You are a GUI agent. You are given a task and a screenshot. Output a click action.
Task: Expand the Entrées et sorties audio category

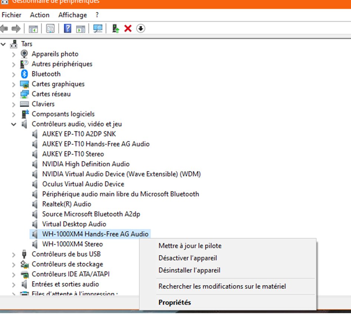[x=14, y=285]
